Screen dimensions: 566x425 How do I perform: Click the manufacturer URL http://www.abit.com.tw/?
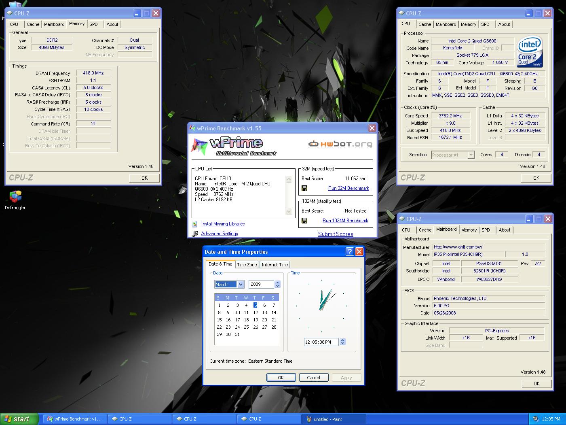(489, 247)
